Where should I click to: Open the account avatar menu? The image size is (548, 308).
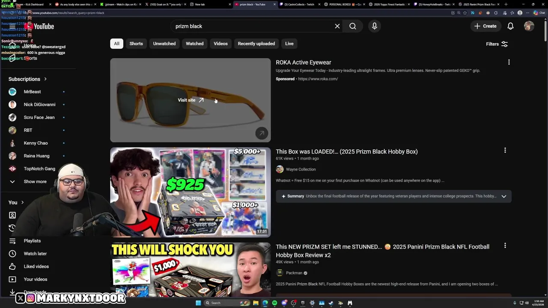pyautogui.click(x=529, y=26)
